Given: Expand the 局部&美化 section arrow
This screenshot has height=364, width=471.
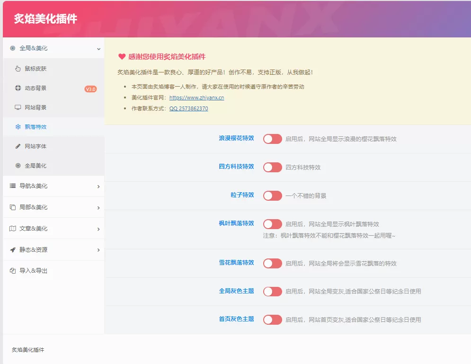Looking at the screenshot, I should 98,208.
